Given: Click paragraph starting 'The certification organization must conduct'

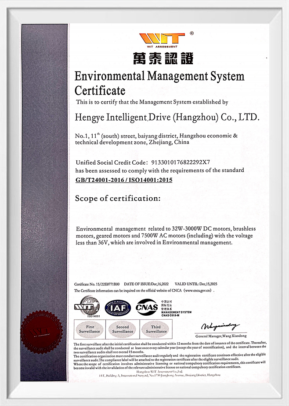Looking at the screenshot, I should pos(170,357).
